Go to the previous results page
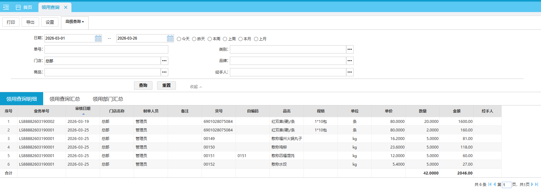 click(494, 184)
